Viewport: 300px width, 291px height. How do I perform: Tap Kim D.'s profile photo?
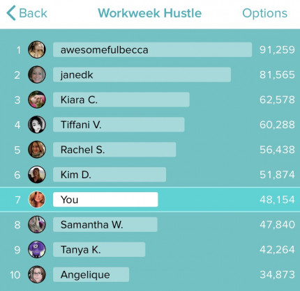37,175
